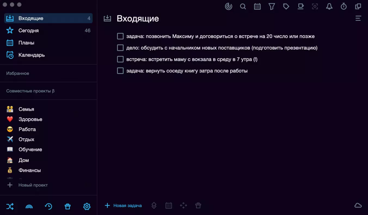Open the list options menu icon
The height and width of the screenshot is (215, 368).
358,18
